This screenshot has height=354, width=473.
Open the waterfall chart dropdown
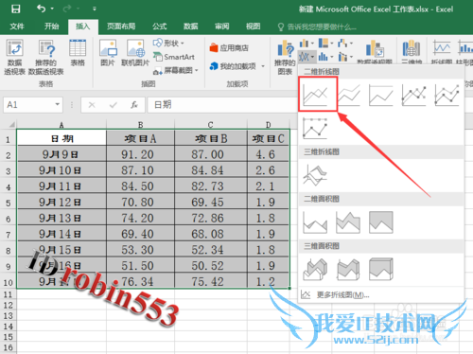[345, 43]
